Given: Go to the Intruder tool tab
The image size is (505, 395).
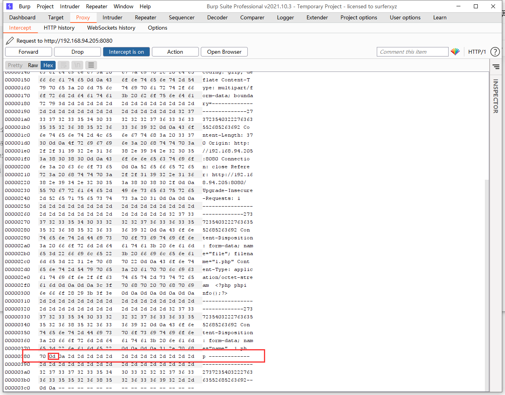Looking at the screenshot, I should tap(112, 17).
